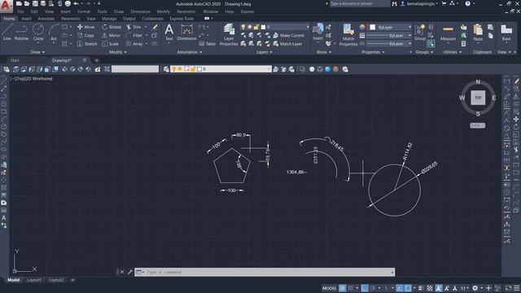This screenshot has height=293, width=521.
Task: Open Layer Properties manager
Action: pos(229,34)
